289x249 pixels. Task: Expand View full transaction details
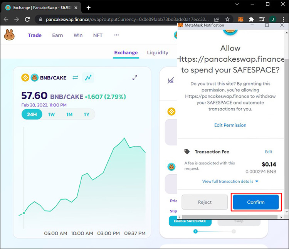click(230, 181)
